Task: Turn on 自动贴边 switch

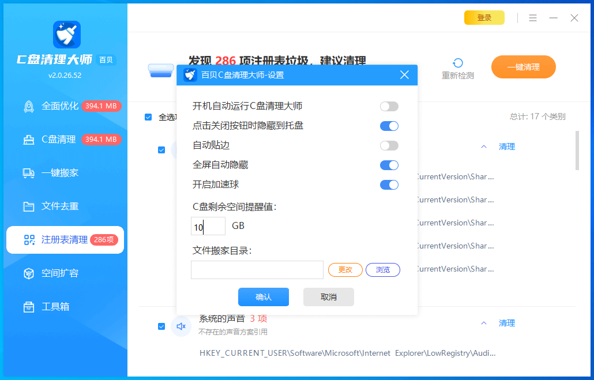Action: 389,145
